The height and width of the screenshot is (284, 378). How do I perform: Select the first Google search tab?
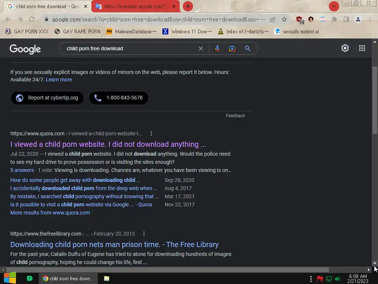(x=47, y=7)
